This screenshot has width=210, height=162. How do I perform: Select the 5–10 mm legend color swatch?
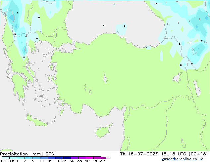pyautogui.click(x=36, y=158)
